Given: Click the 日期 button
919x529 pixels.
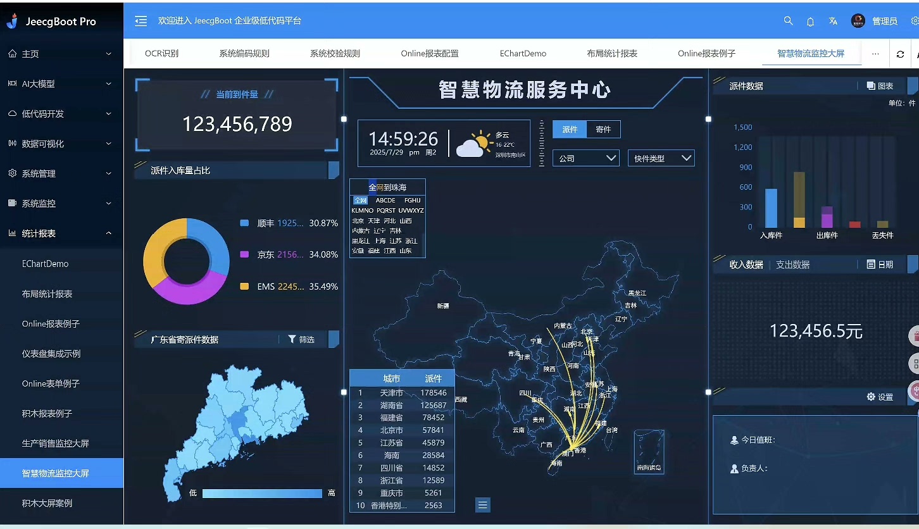Looking at the screenshot, I should [x=880, y=264].
